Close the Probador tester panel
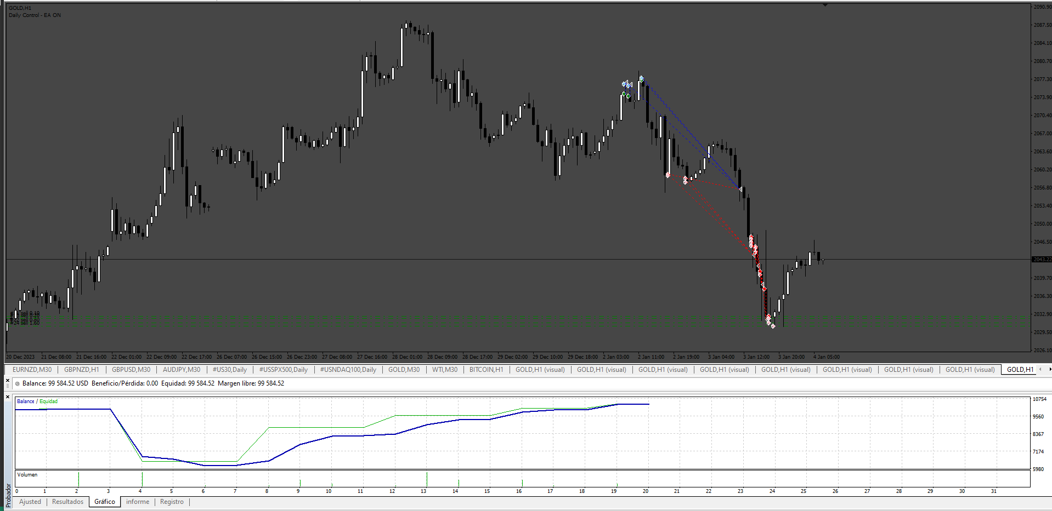 click(8, 397)
